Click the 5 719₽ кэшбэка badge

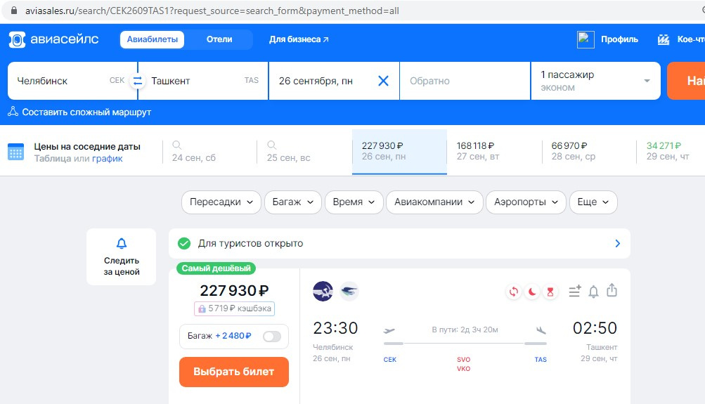234,308
